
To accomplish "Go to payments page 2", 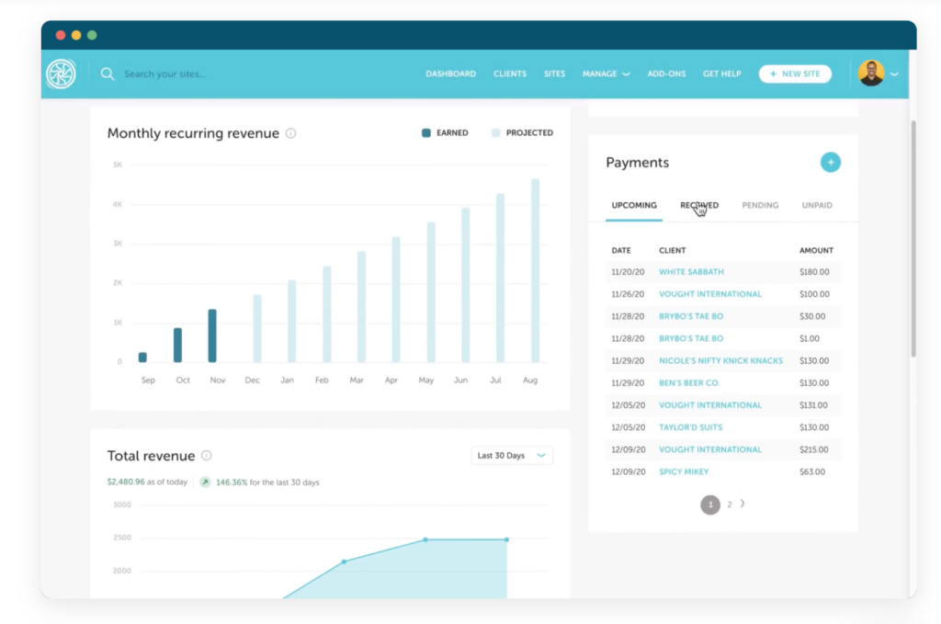I will coord(729,505).
